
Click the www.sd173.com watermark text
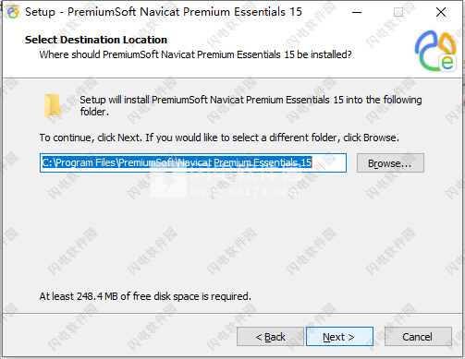click(245, 192)
